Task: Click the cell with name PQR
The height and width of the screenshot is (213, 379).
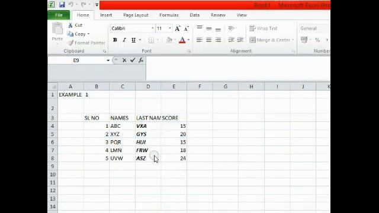Action: click(x=123, y=142)
